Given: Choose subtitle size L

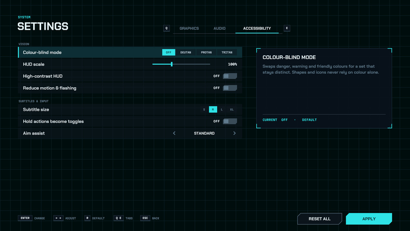Looking at the screenshot, I should pyautogui.click(x=222, y=110).
